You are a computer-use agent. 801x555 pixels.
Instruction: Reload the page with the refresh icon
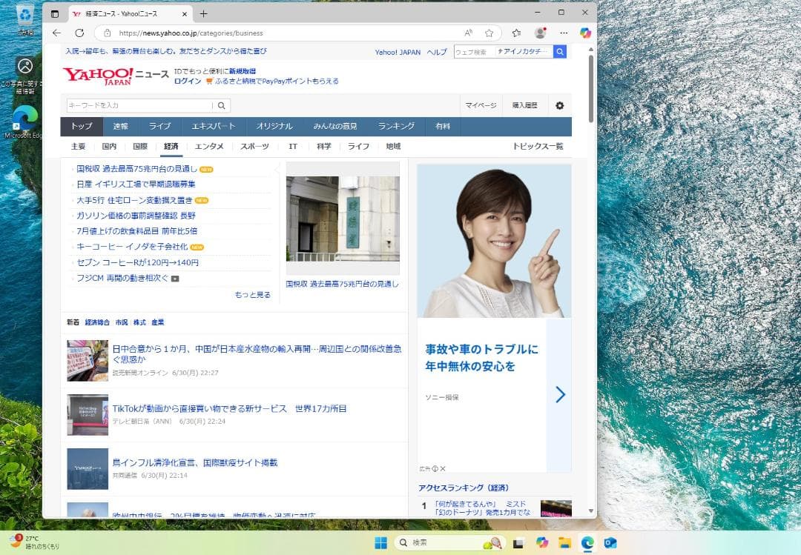[80, 33]
